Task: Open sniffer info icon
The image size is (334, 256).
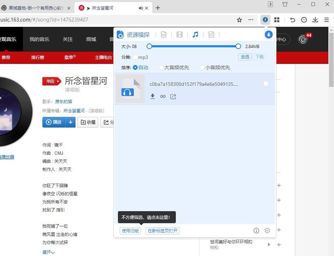Action: pos(256,231)
